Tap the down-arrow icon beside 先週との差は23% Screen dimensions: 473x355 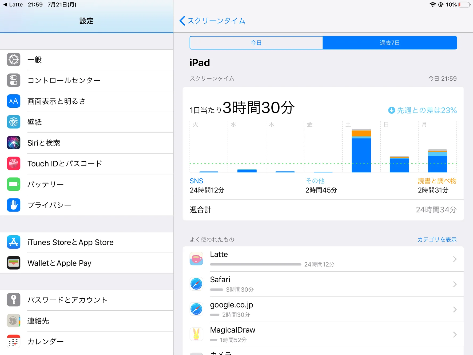(391, 110)
